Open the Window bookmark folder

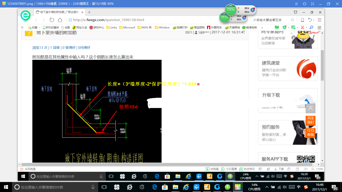click(162, 27)
